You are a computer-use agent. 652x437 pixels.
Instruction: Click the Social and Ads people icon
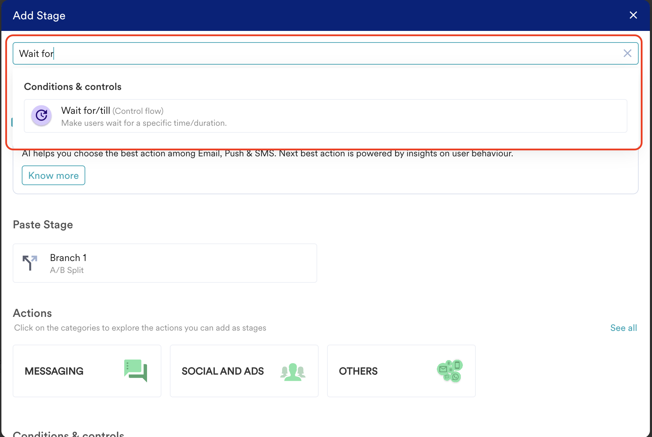(x=293, y=372)
